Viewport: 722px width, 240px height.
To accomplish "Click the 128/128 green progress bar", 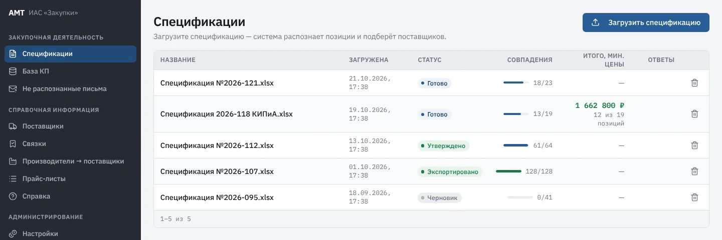I will tap(508, 171).
